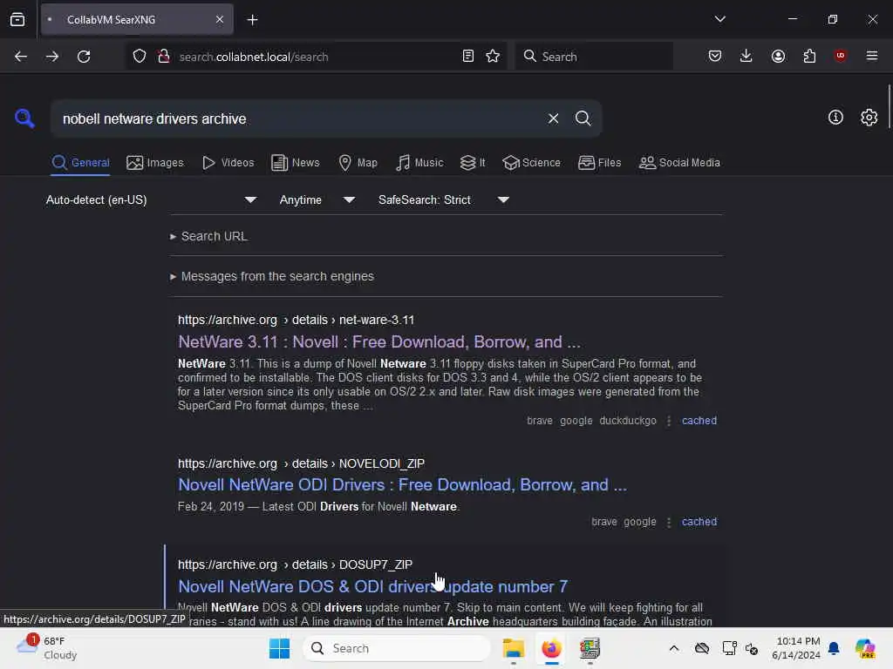
Task: Reload the current page
Action: coord(84,57)
